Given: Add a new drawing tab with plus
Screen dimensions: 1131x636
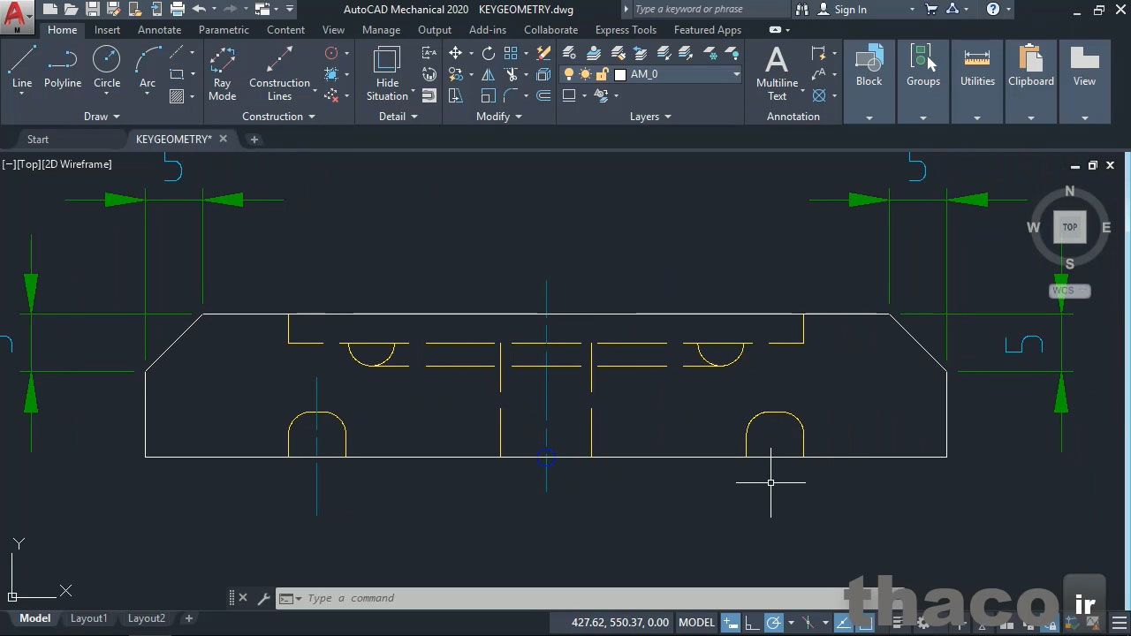Looking at the screenshot, I should point(254,140).
